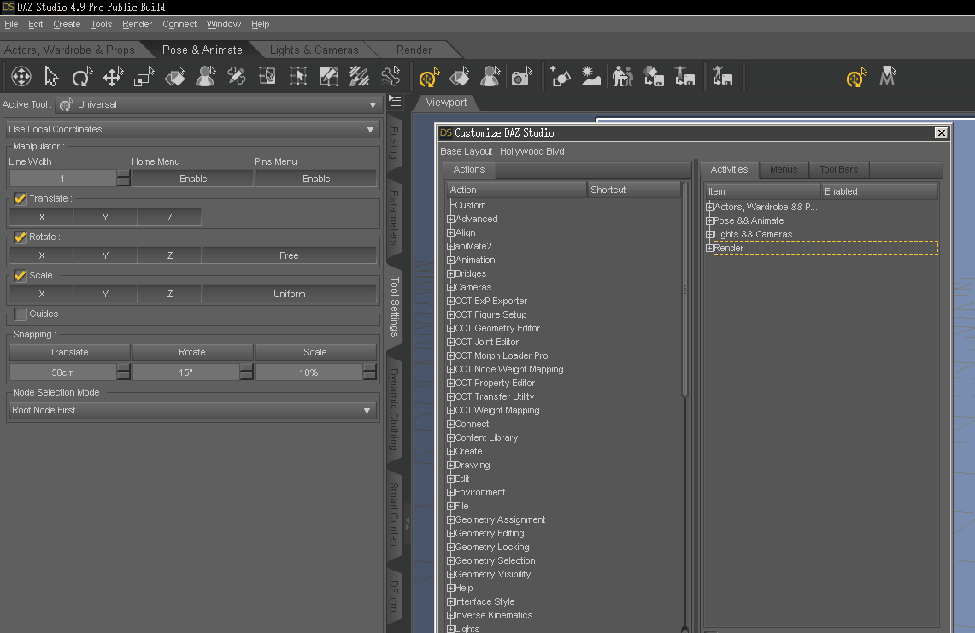Enable the Guides checkbox

(21, 314)
